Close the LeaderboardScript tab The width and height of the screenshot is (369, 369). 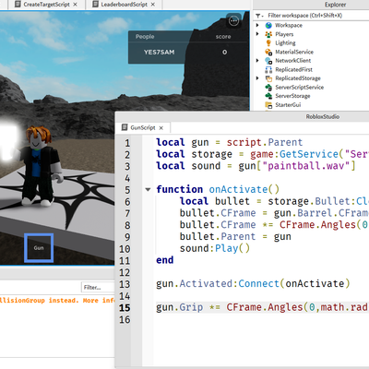click(153, 5)
